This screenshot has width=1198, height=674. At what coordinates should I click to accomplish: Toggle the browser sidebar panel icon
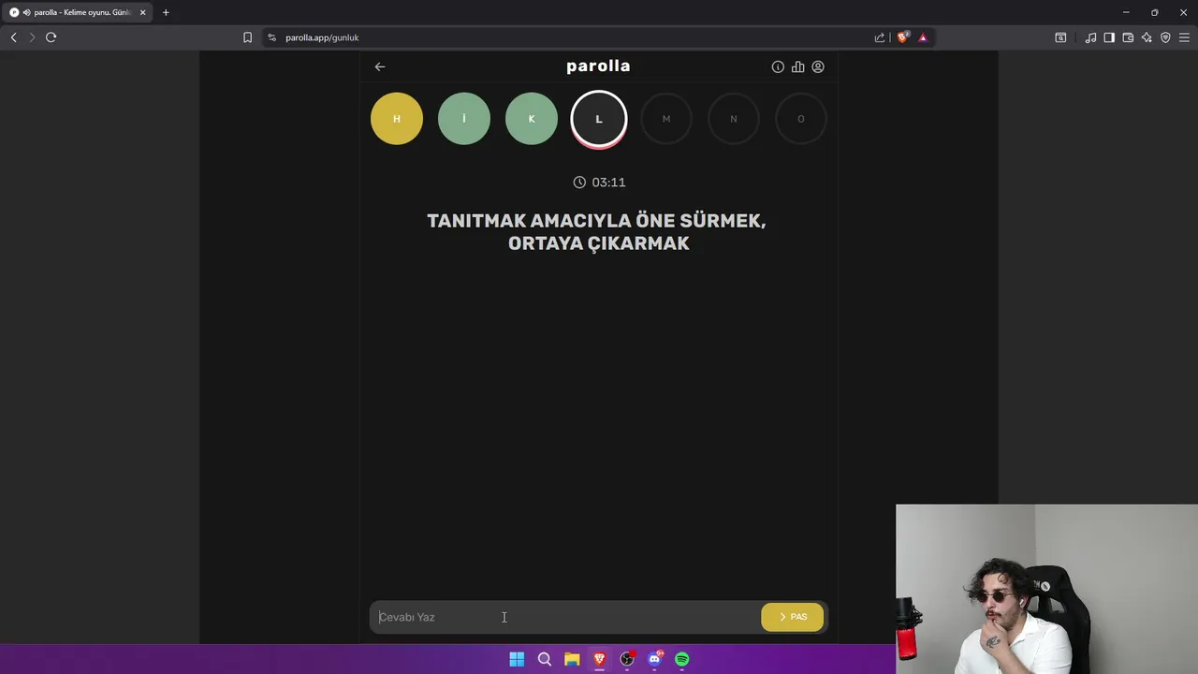tap(1109, 37)
